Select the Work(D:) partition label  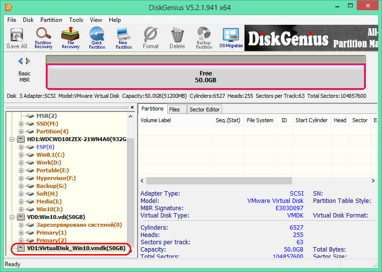[49, 163]
